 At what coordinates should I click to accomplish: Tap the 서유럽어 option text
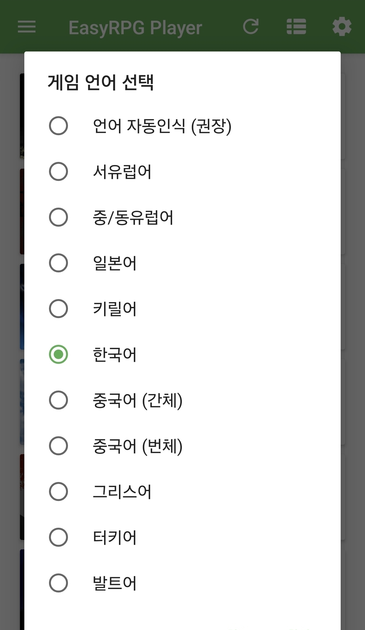tap(122, 172)
